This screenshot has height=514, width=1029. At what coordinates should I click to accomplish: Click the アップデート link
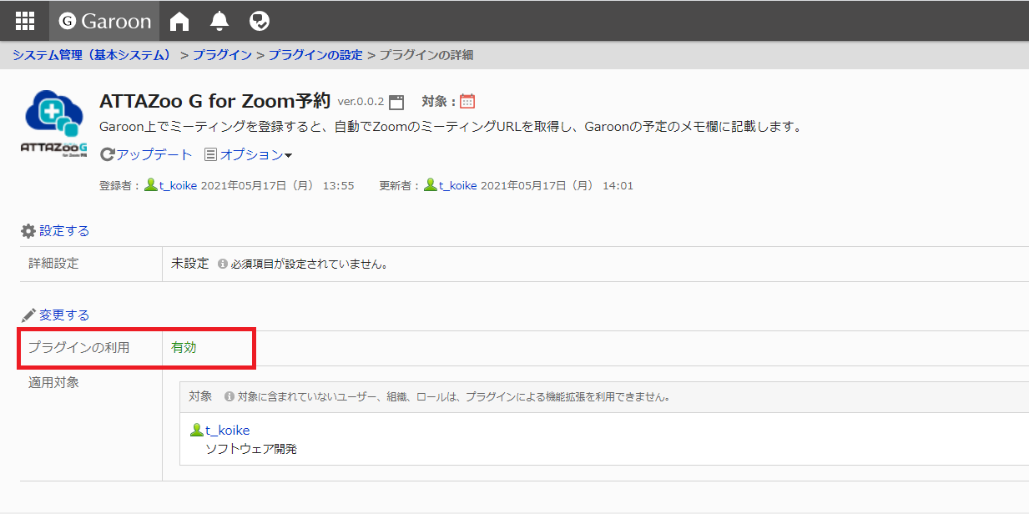(x=147, y=154)
